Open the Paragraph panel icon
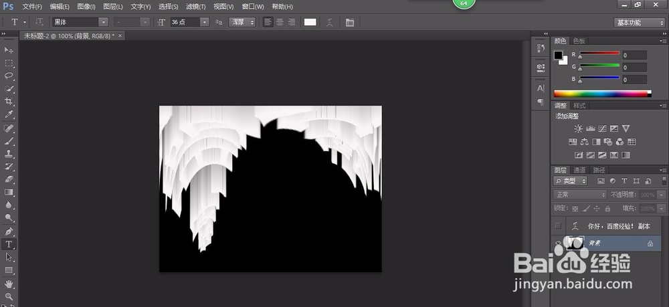This screenshot has height=307, width=669. (x=541, y=102)
